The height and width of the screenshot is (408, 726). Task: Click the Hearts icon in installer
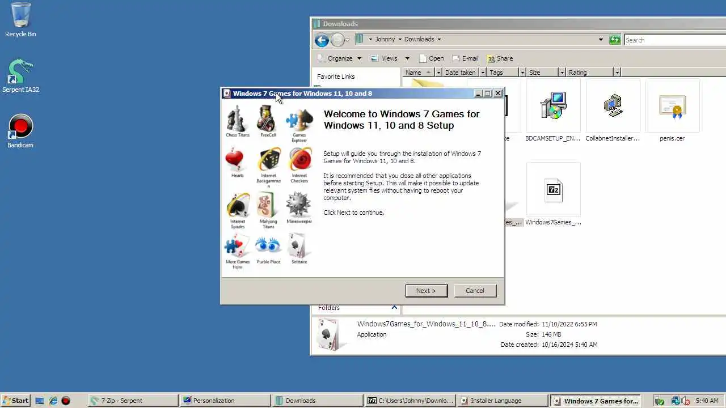[x=235, y=160]
